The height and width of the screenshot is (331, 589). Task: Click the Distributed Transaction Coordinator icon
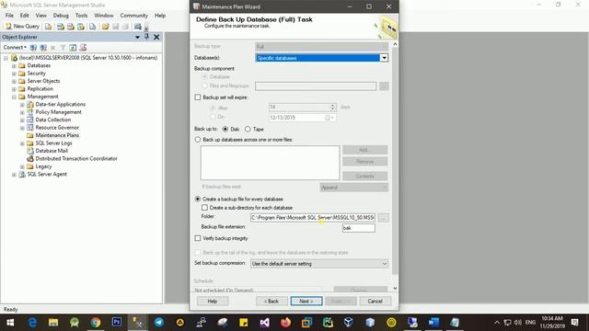30,159
